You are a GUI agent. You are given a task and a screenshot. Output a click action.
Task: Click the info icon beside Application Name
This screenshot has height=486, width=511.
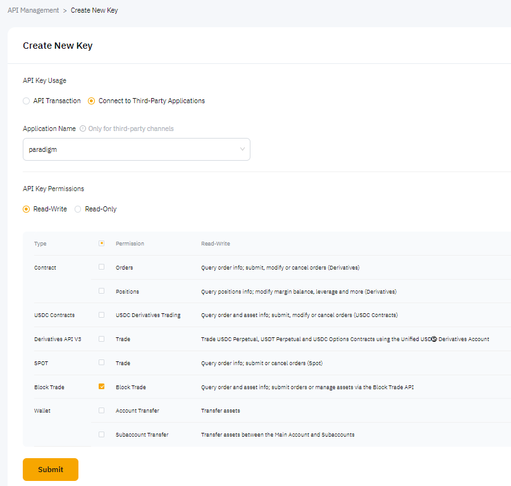pos(83,128)
